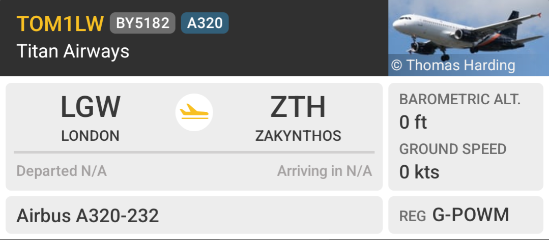This screenshot has height=240, width=549.
Task: Click the BAROMETRIC ALT. label
Action: pos(460,100)
